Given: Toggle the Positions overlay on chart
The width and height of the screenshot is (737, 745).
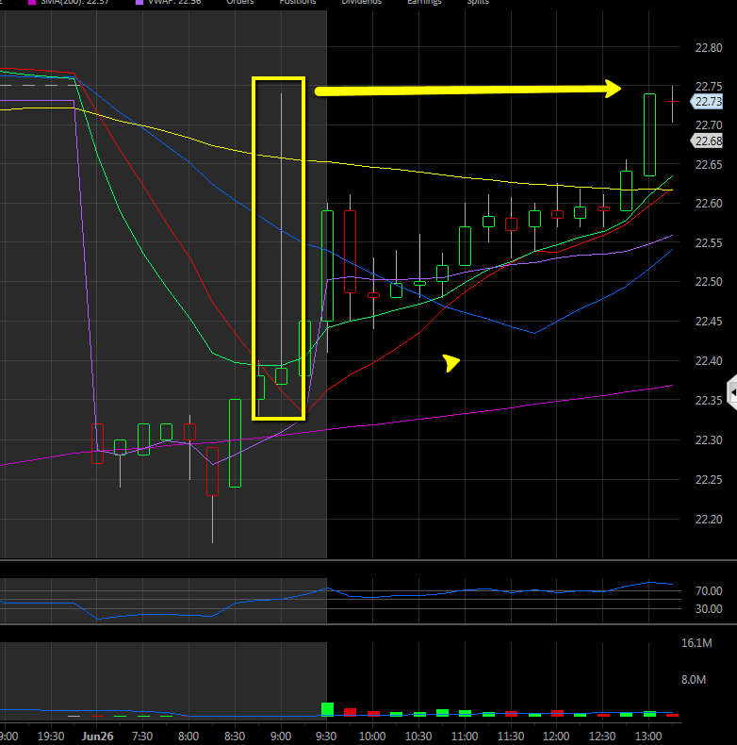Looking at the screenshot, I should coord(302,3).
